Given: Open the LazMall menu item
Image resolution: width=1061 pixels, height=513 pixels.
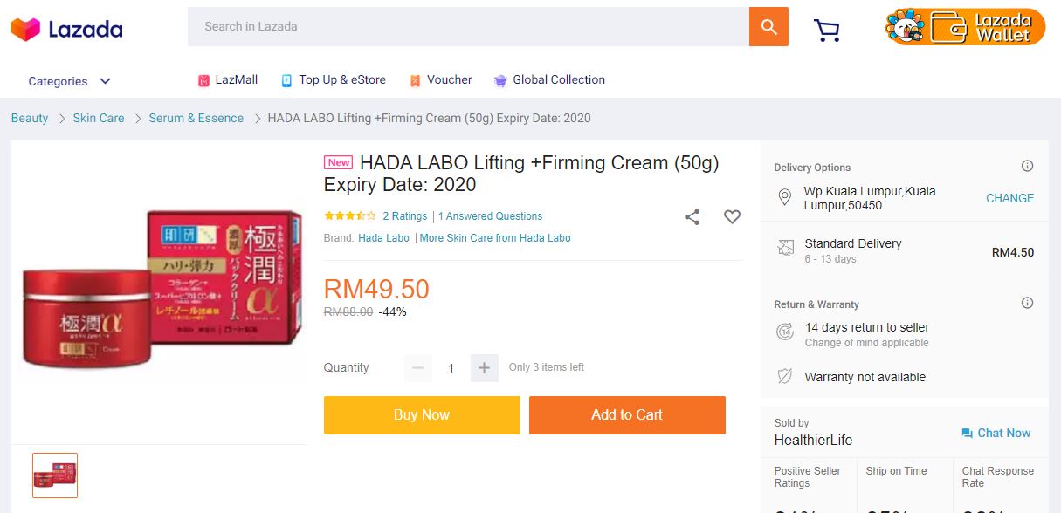Looking at the screenshot, I should pyautogui.click(x=228, y=80).
